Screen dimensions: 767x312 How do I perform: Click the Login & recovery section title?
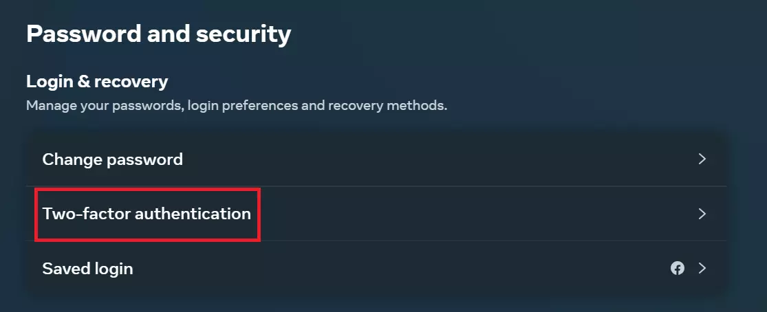(x=97, y=82)
